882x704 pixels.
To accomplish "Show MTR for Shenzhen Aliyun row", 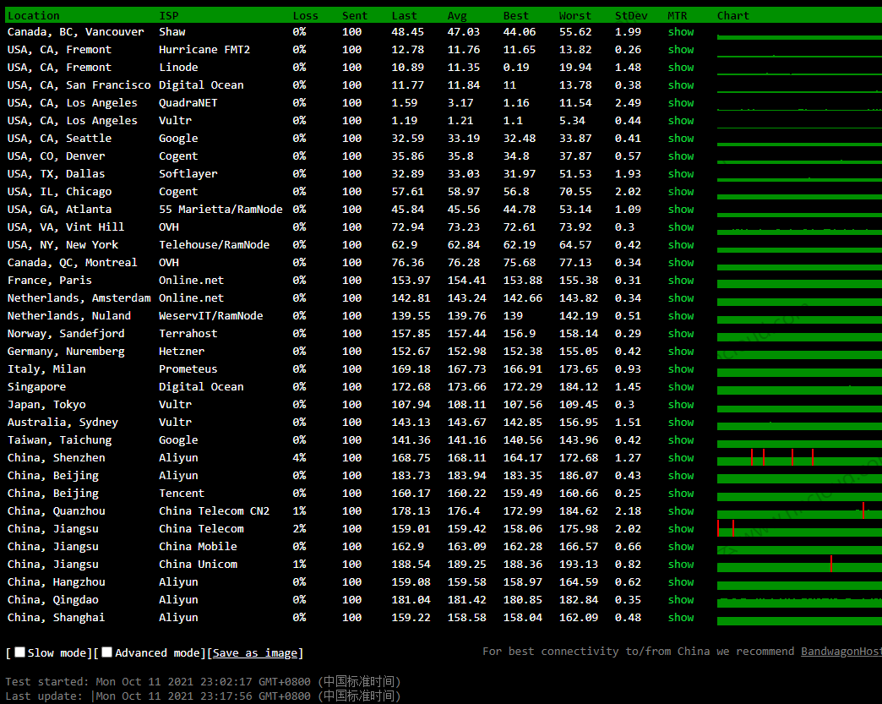I will 681,457.
